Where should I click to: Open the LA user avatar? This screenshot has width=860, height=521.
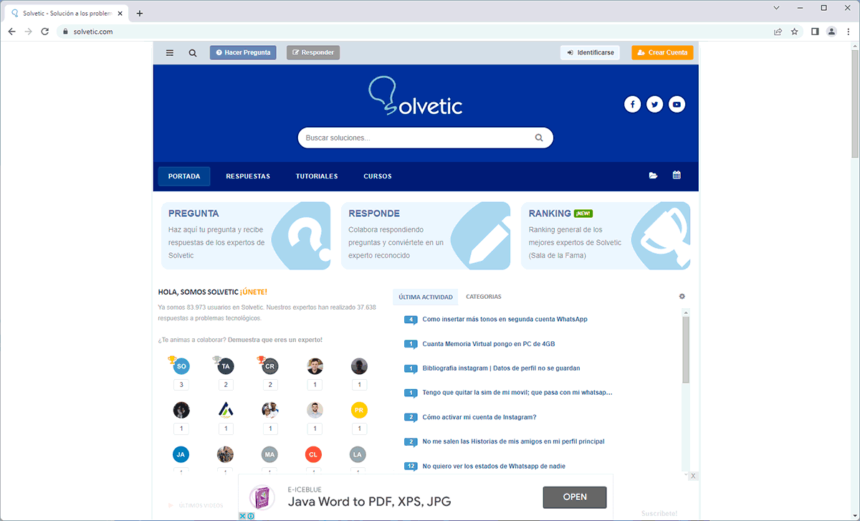[359, 454]
